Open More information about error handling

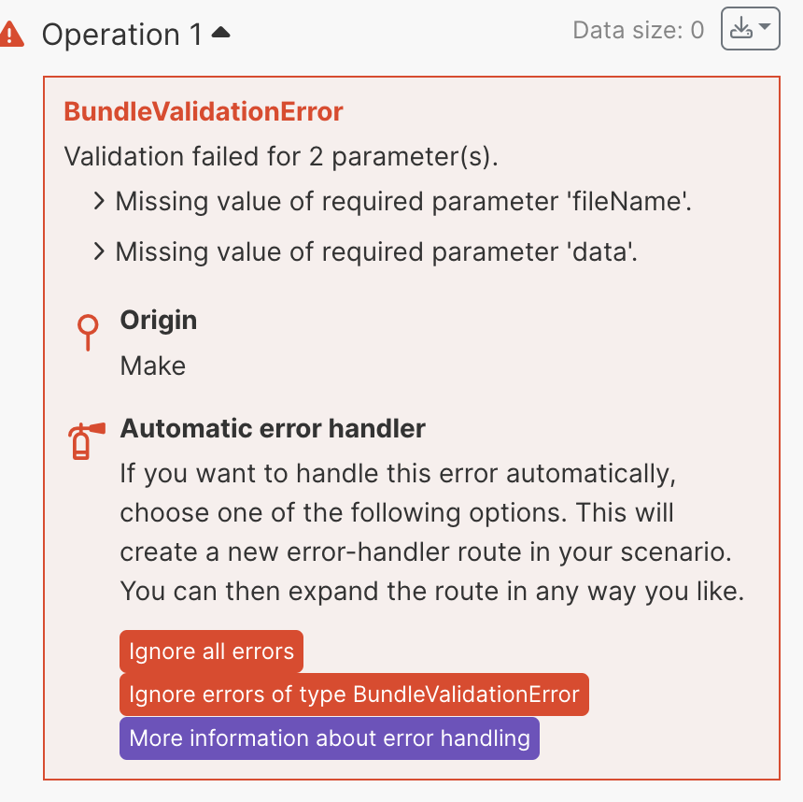[330, 738]
